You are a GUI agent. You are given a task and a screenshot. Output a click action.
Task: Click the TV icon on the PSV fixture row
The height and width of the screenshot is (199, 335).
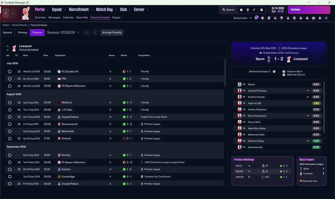pyautogui.click(x=19, y=79)
